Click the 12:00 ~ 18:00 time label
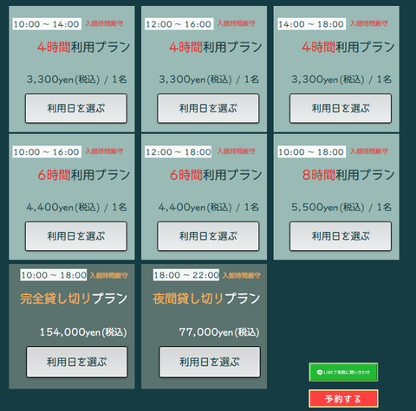 (x=179, y=151)
